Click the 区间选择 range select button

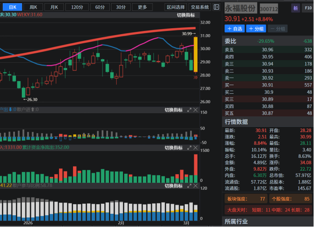pyautogui.click(x=176, y=7)
